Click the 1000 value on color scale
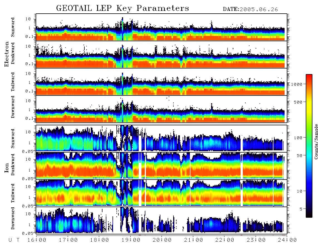 [297, 84]
